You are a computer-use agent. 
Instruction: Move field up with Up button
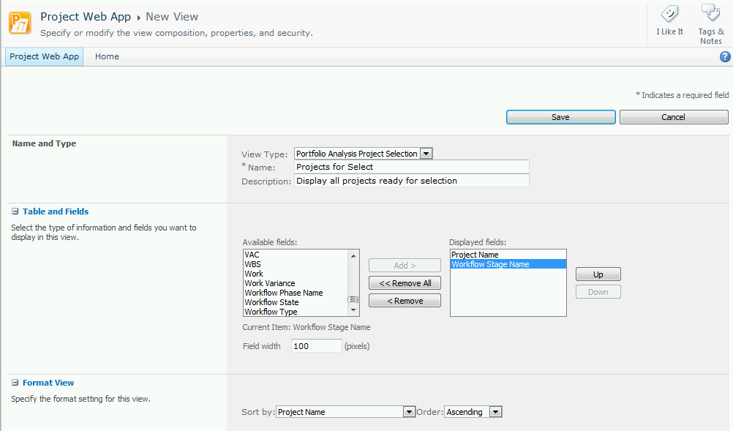tap(598, 274)
